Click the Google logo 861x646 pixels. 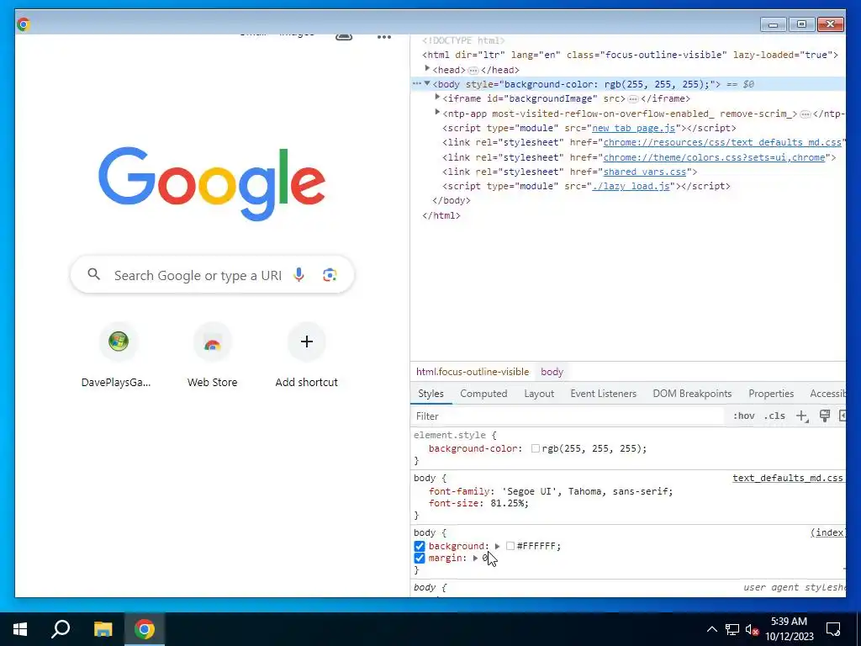click(212, 183)
